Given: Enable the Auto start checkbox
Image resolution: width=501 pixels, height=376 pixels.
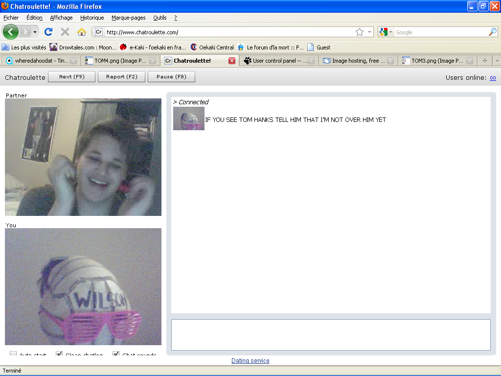Looking at the screenshot, I should pyautogui.click(x=13, y=354).
